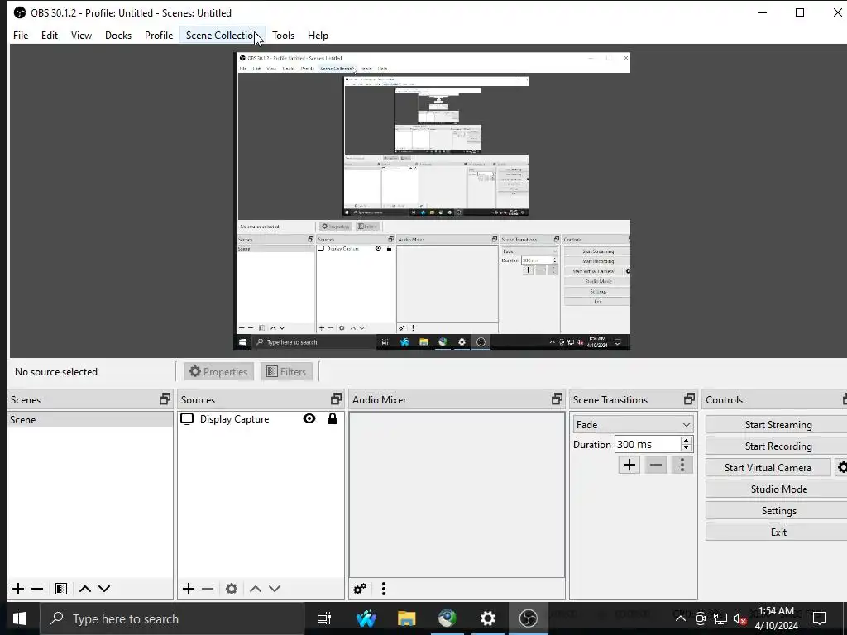Image resolution: width=847 pixels, height=635 pixels.
Task: Open the Fade transition dropdown
Action: coord(633,424)
